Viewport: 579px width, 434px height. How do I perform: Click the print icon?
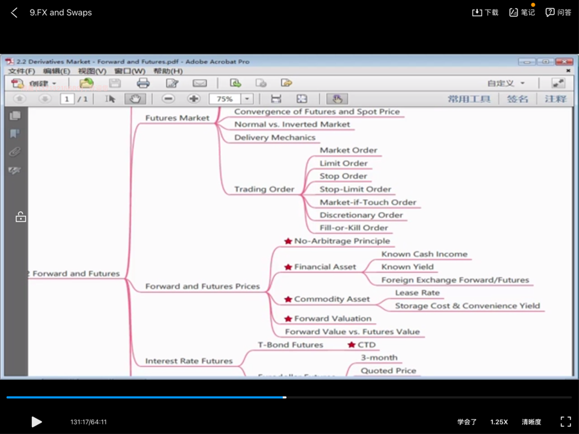[143, 83]
